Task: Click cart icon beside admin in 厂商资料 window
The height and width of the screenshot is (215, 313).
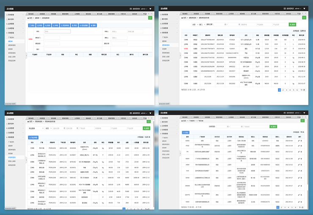Action: pyautogui.click(x=304, y=113)
